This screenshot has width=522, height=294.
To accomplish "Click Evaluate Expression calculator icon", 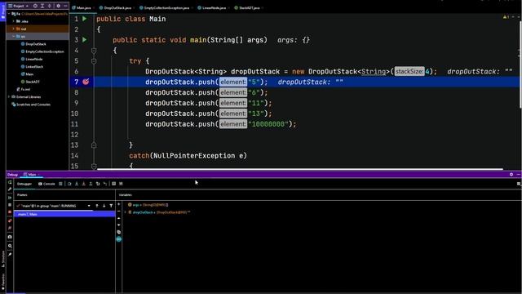I will coord(114,184).
